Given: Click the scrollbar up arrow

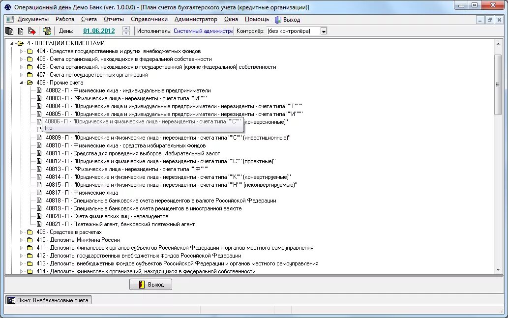Looking at the screenshot, I should click(498, 43).
